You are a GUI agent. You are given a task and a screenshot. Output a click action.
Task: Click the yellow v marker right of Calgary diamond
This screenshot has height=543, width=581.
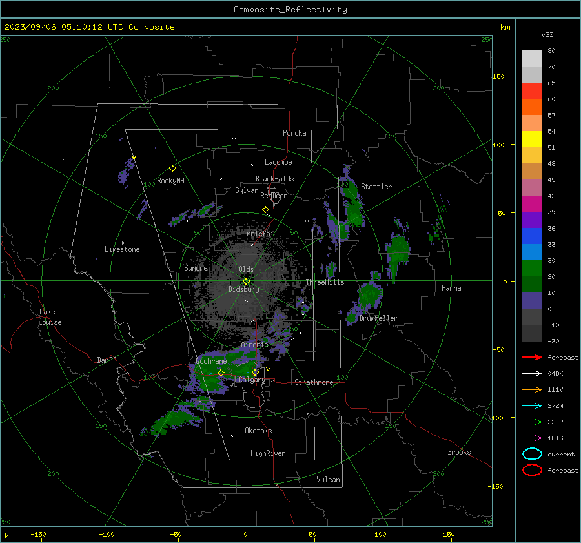point(268,369)
